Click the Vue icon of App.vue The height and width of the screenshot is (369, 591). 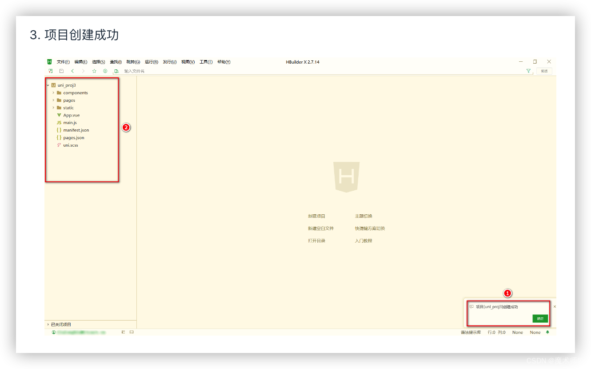tap(59, 115)
